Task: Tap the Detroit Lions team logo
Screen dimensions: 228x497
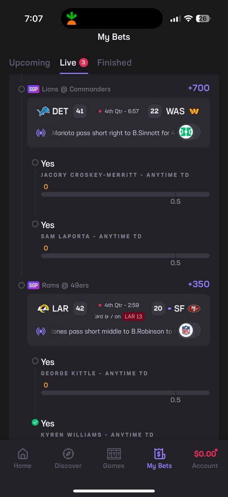Action: click(43, 111)
